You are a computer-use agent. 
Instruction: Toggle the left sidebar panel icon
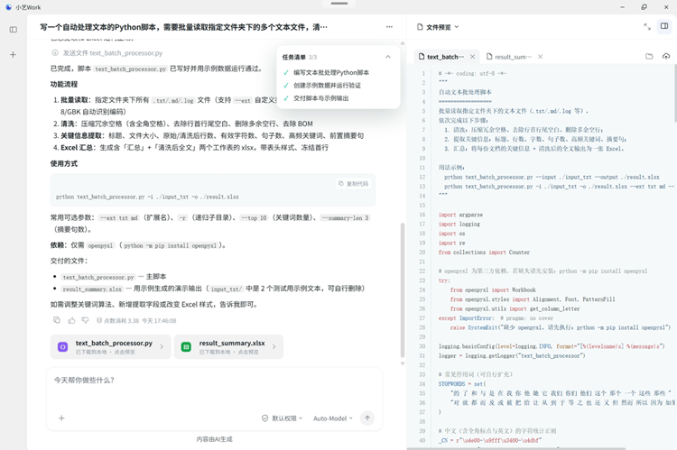point(14,30)
